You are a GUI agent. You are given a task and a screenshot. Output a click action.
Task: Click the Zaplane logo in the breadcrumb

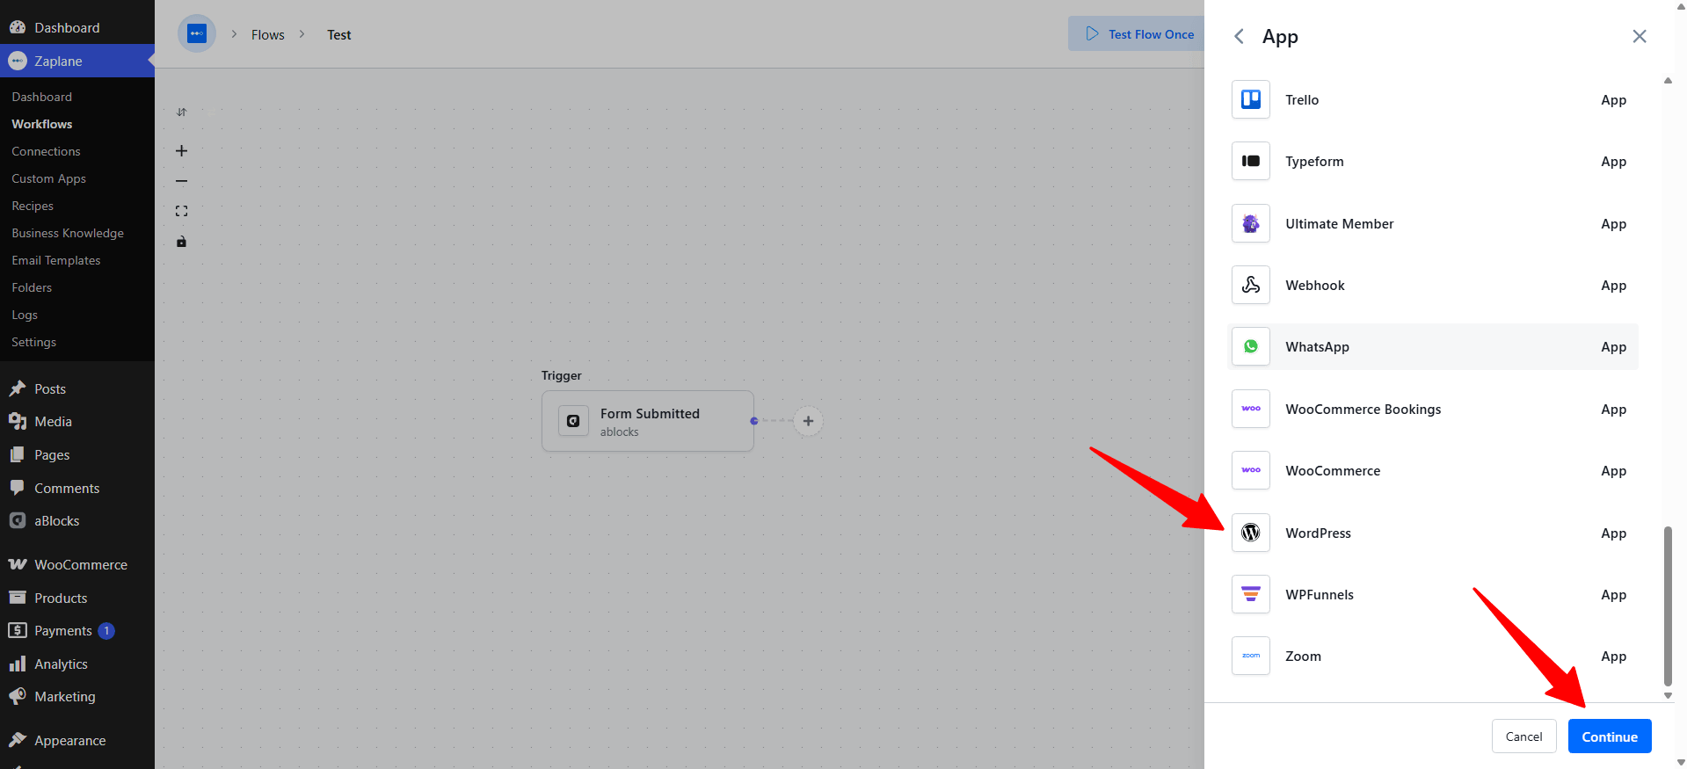pos(197,33)
